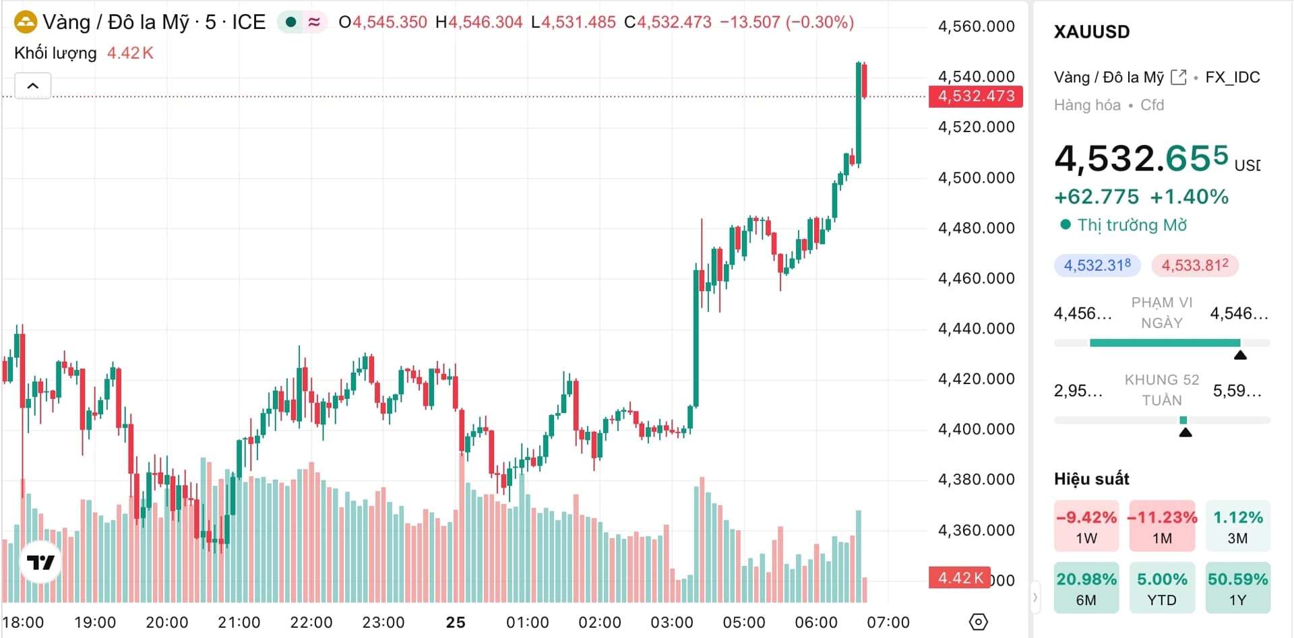Select the 1W performance tile
This screenshot has width=1294, height=638.
(1086, 526)
